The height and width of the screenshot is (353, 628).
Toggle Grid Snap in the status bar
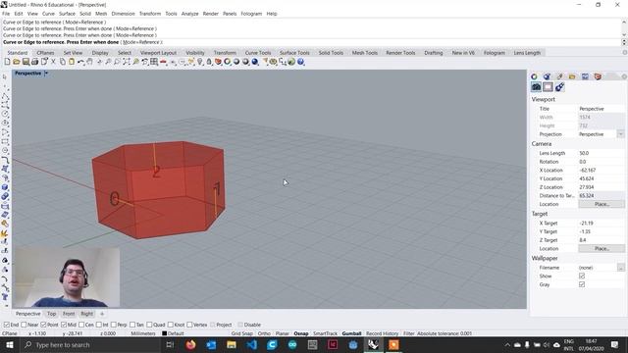(242, 333)
